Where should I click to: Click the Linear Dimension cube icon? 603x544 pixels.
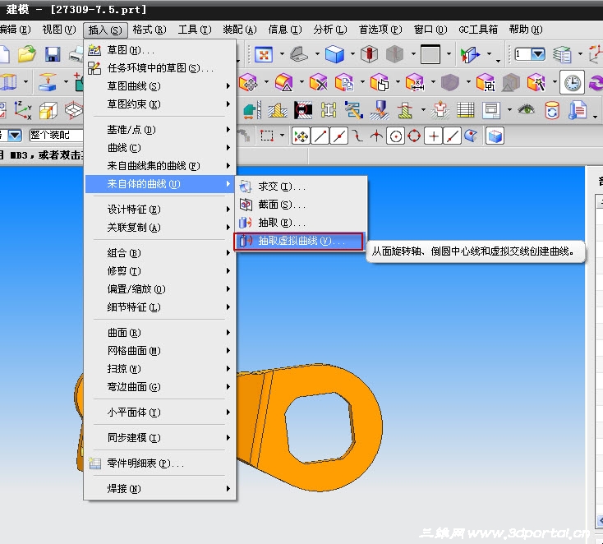(x=415, y=82)
